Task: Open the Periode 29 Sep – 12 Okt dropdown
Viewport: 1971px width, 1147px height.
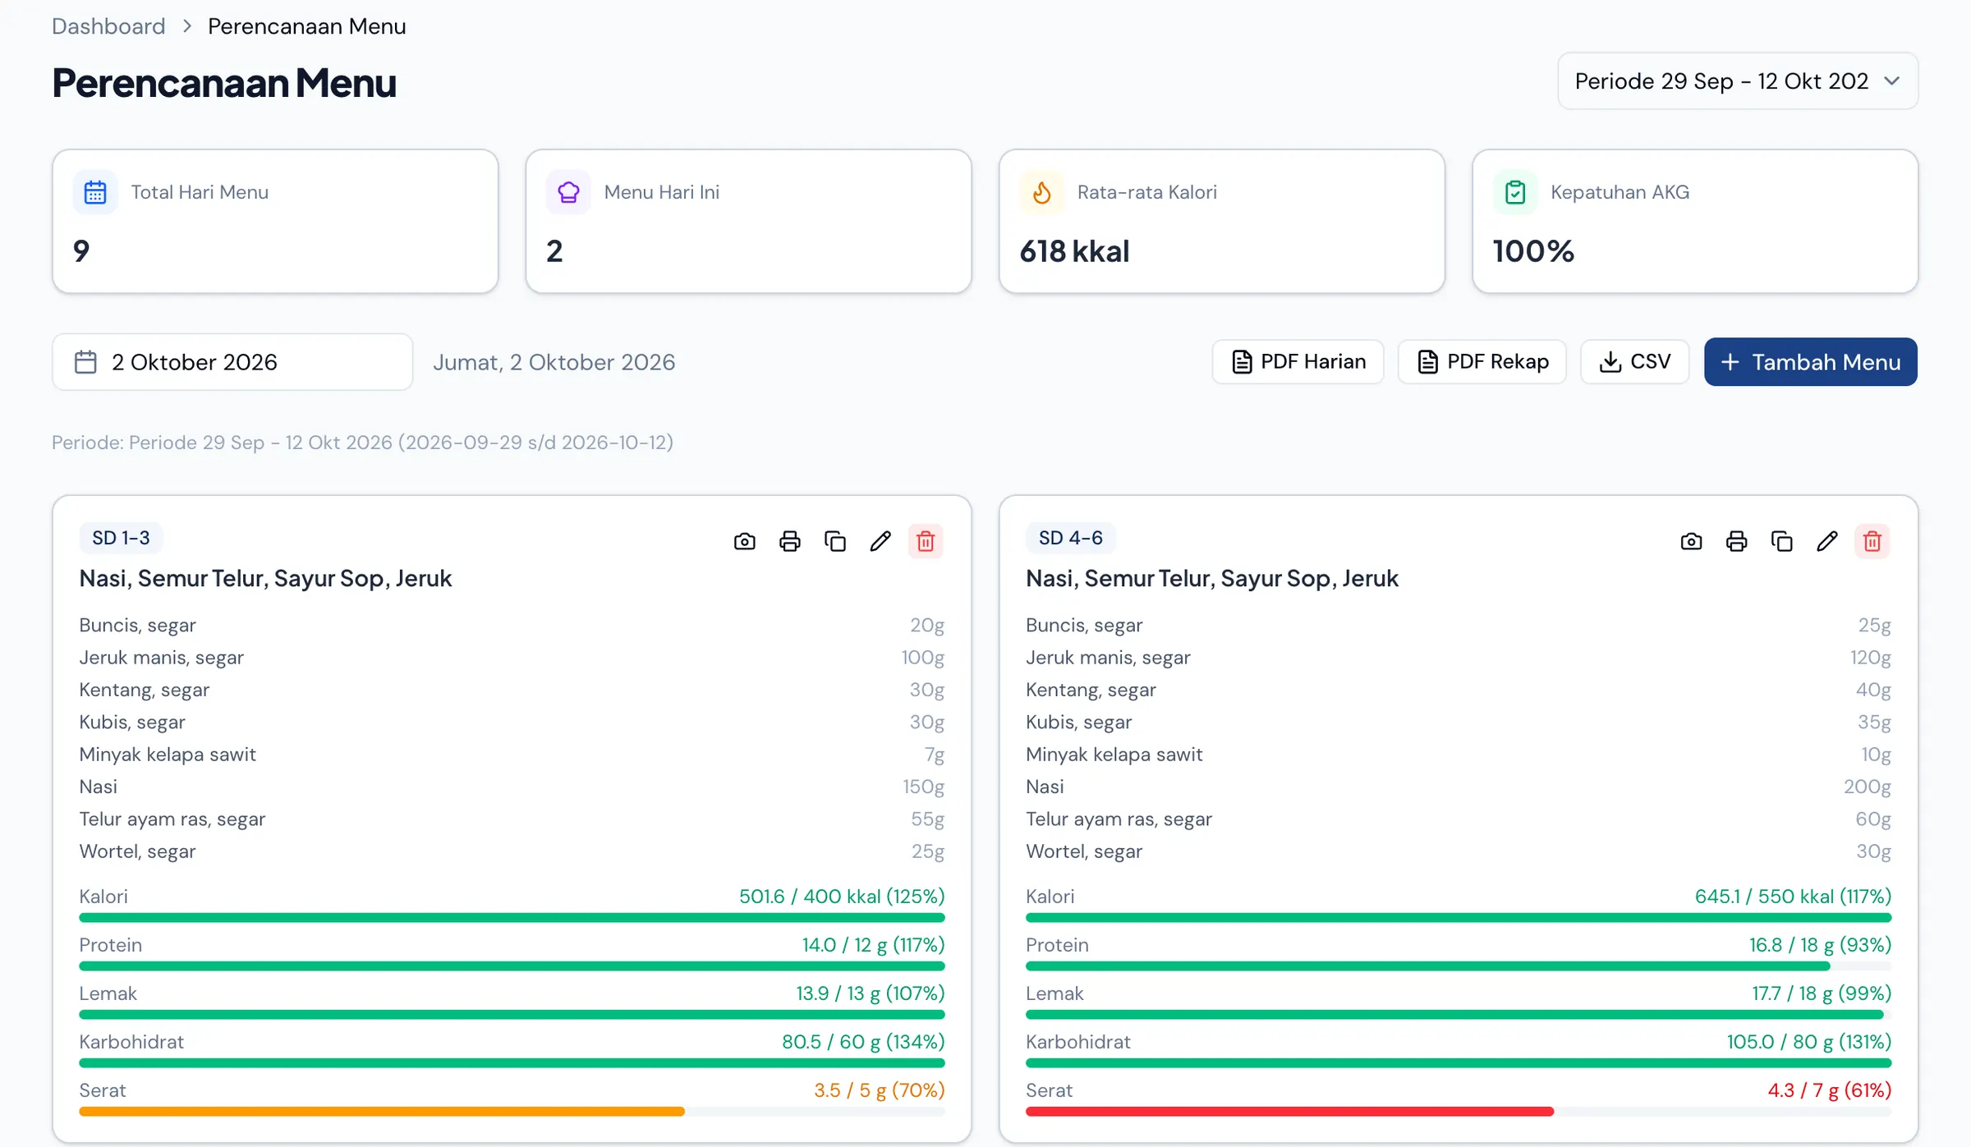Action: click(x=1738, y=81)
